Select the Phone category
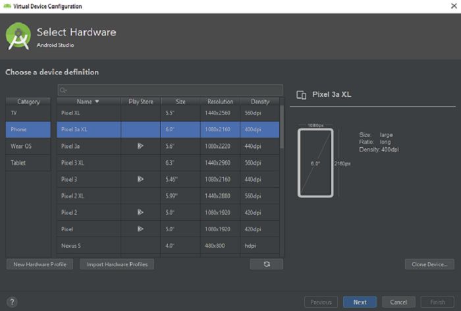Viewport: 461px width, 311px height. [28, 129]
